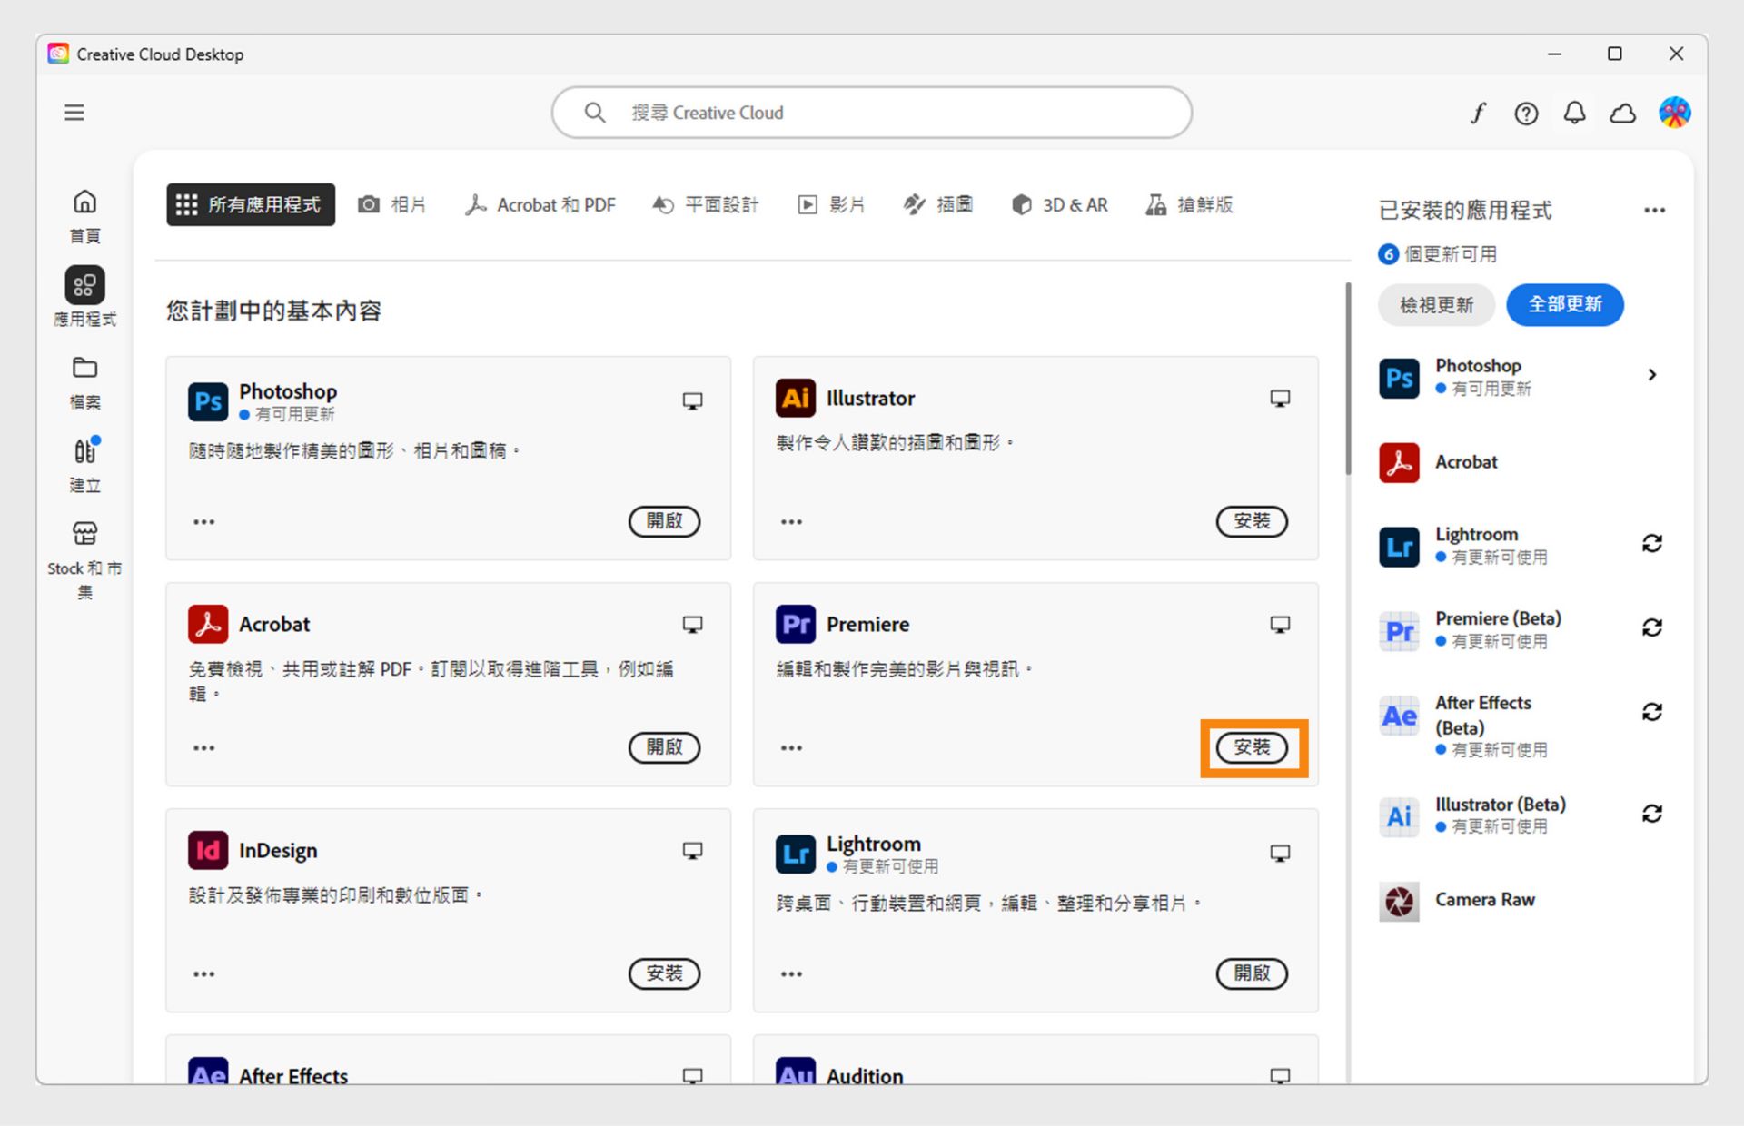Open the hamburger menu icon
Viewport: 1744px width, 1126px height.
pos(74,113)
